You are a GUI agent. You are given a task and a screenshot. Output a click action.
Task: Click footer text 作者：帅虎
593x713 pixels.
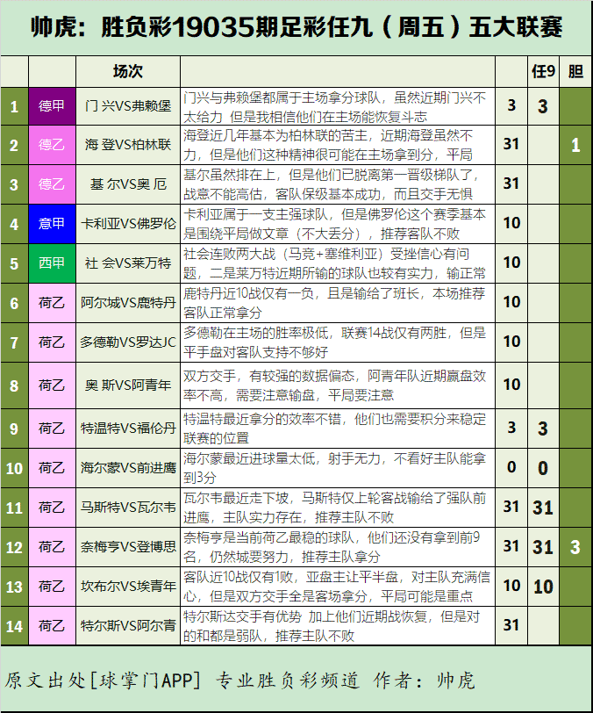click(x=425, y=681)
